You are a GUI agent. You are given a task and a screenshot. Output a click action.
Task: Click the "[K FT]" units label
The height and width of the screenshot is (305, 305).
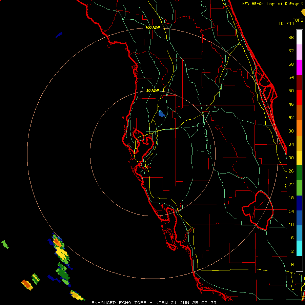click(286, 23)
